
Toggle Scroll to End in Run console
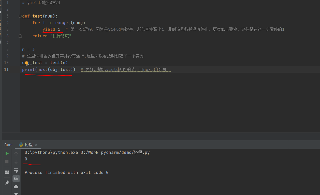point(16,178)
